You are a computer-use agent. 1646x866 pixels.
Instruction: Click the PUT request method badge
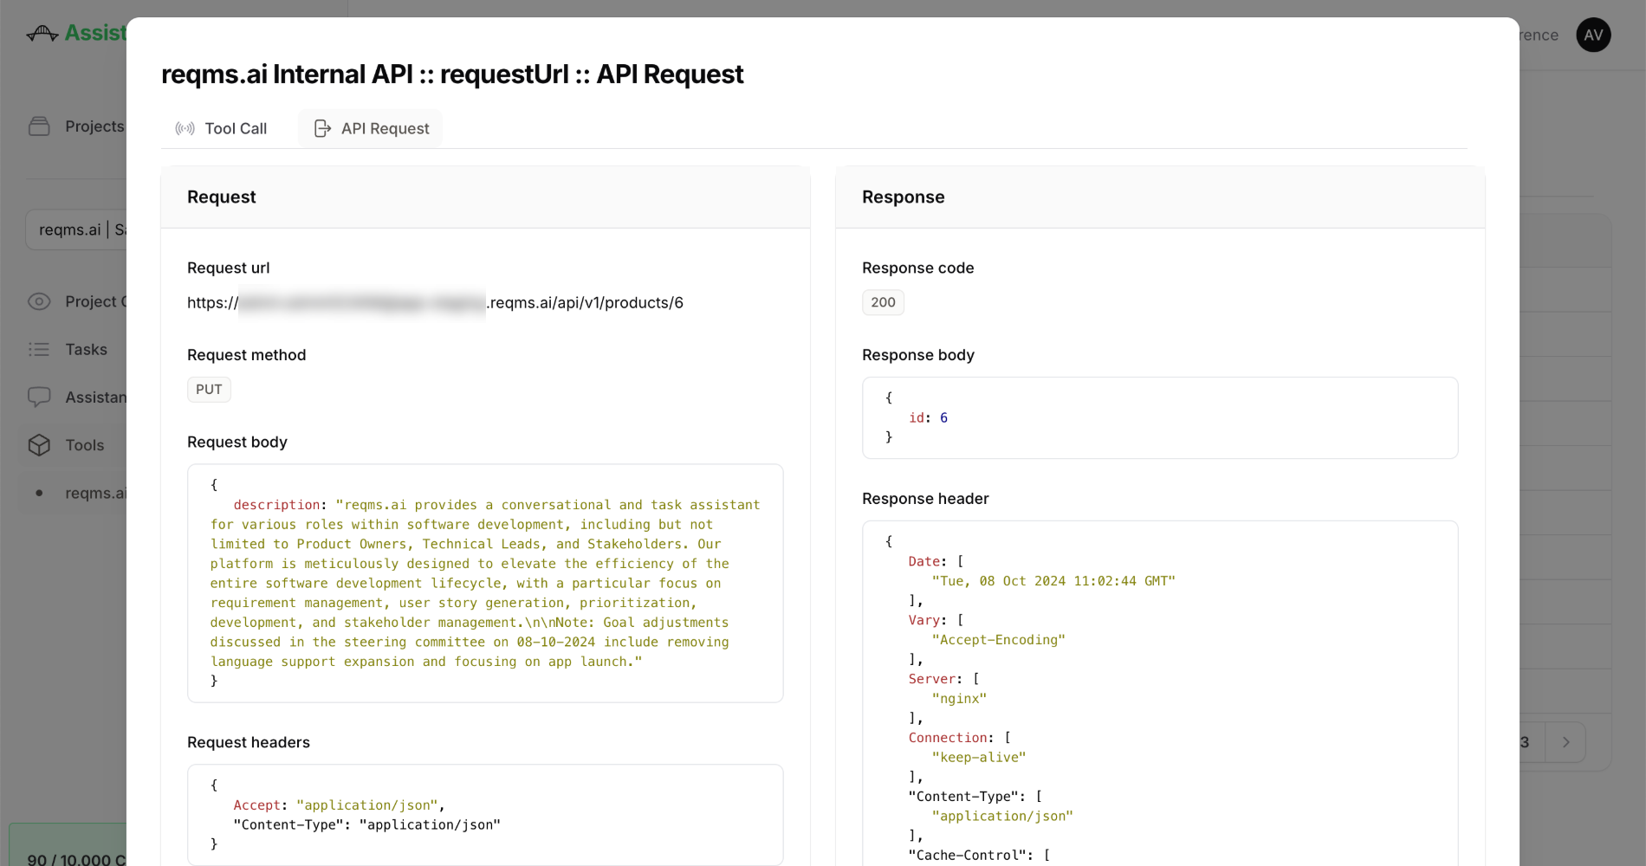(209, 389)
